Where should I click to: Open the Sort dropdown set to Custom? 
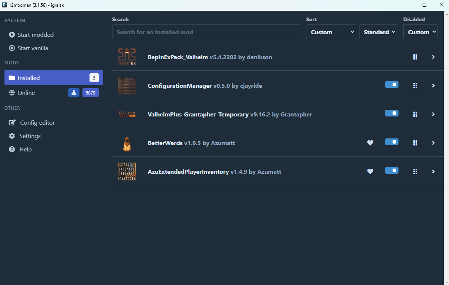[331, 32]
